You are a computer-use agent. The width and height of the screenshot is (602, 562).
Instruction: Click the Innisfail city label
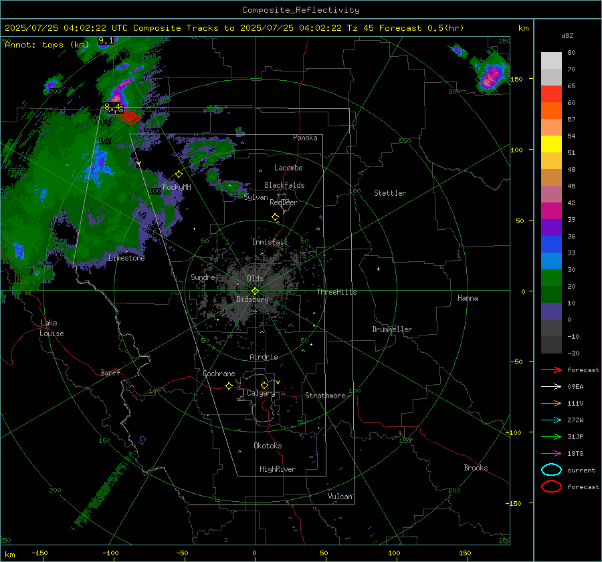tap(270, 242)
